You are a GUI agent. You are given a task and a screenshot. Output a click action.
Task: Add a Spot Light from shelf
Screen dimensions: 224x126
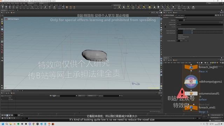click(x=124, y=7)
